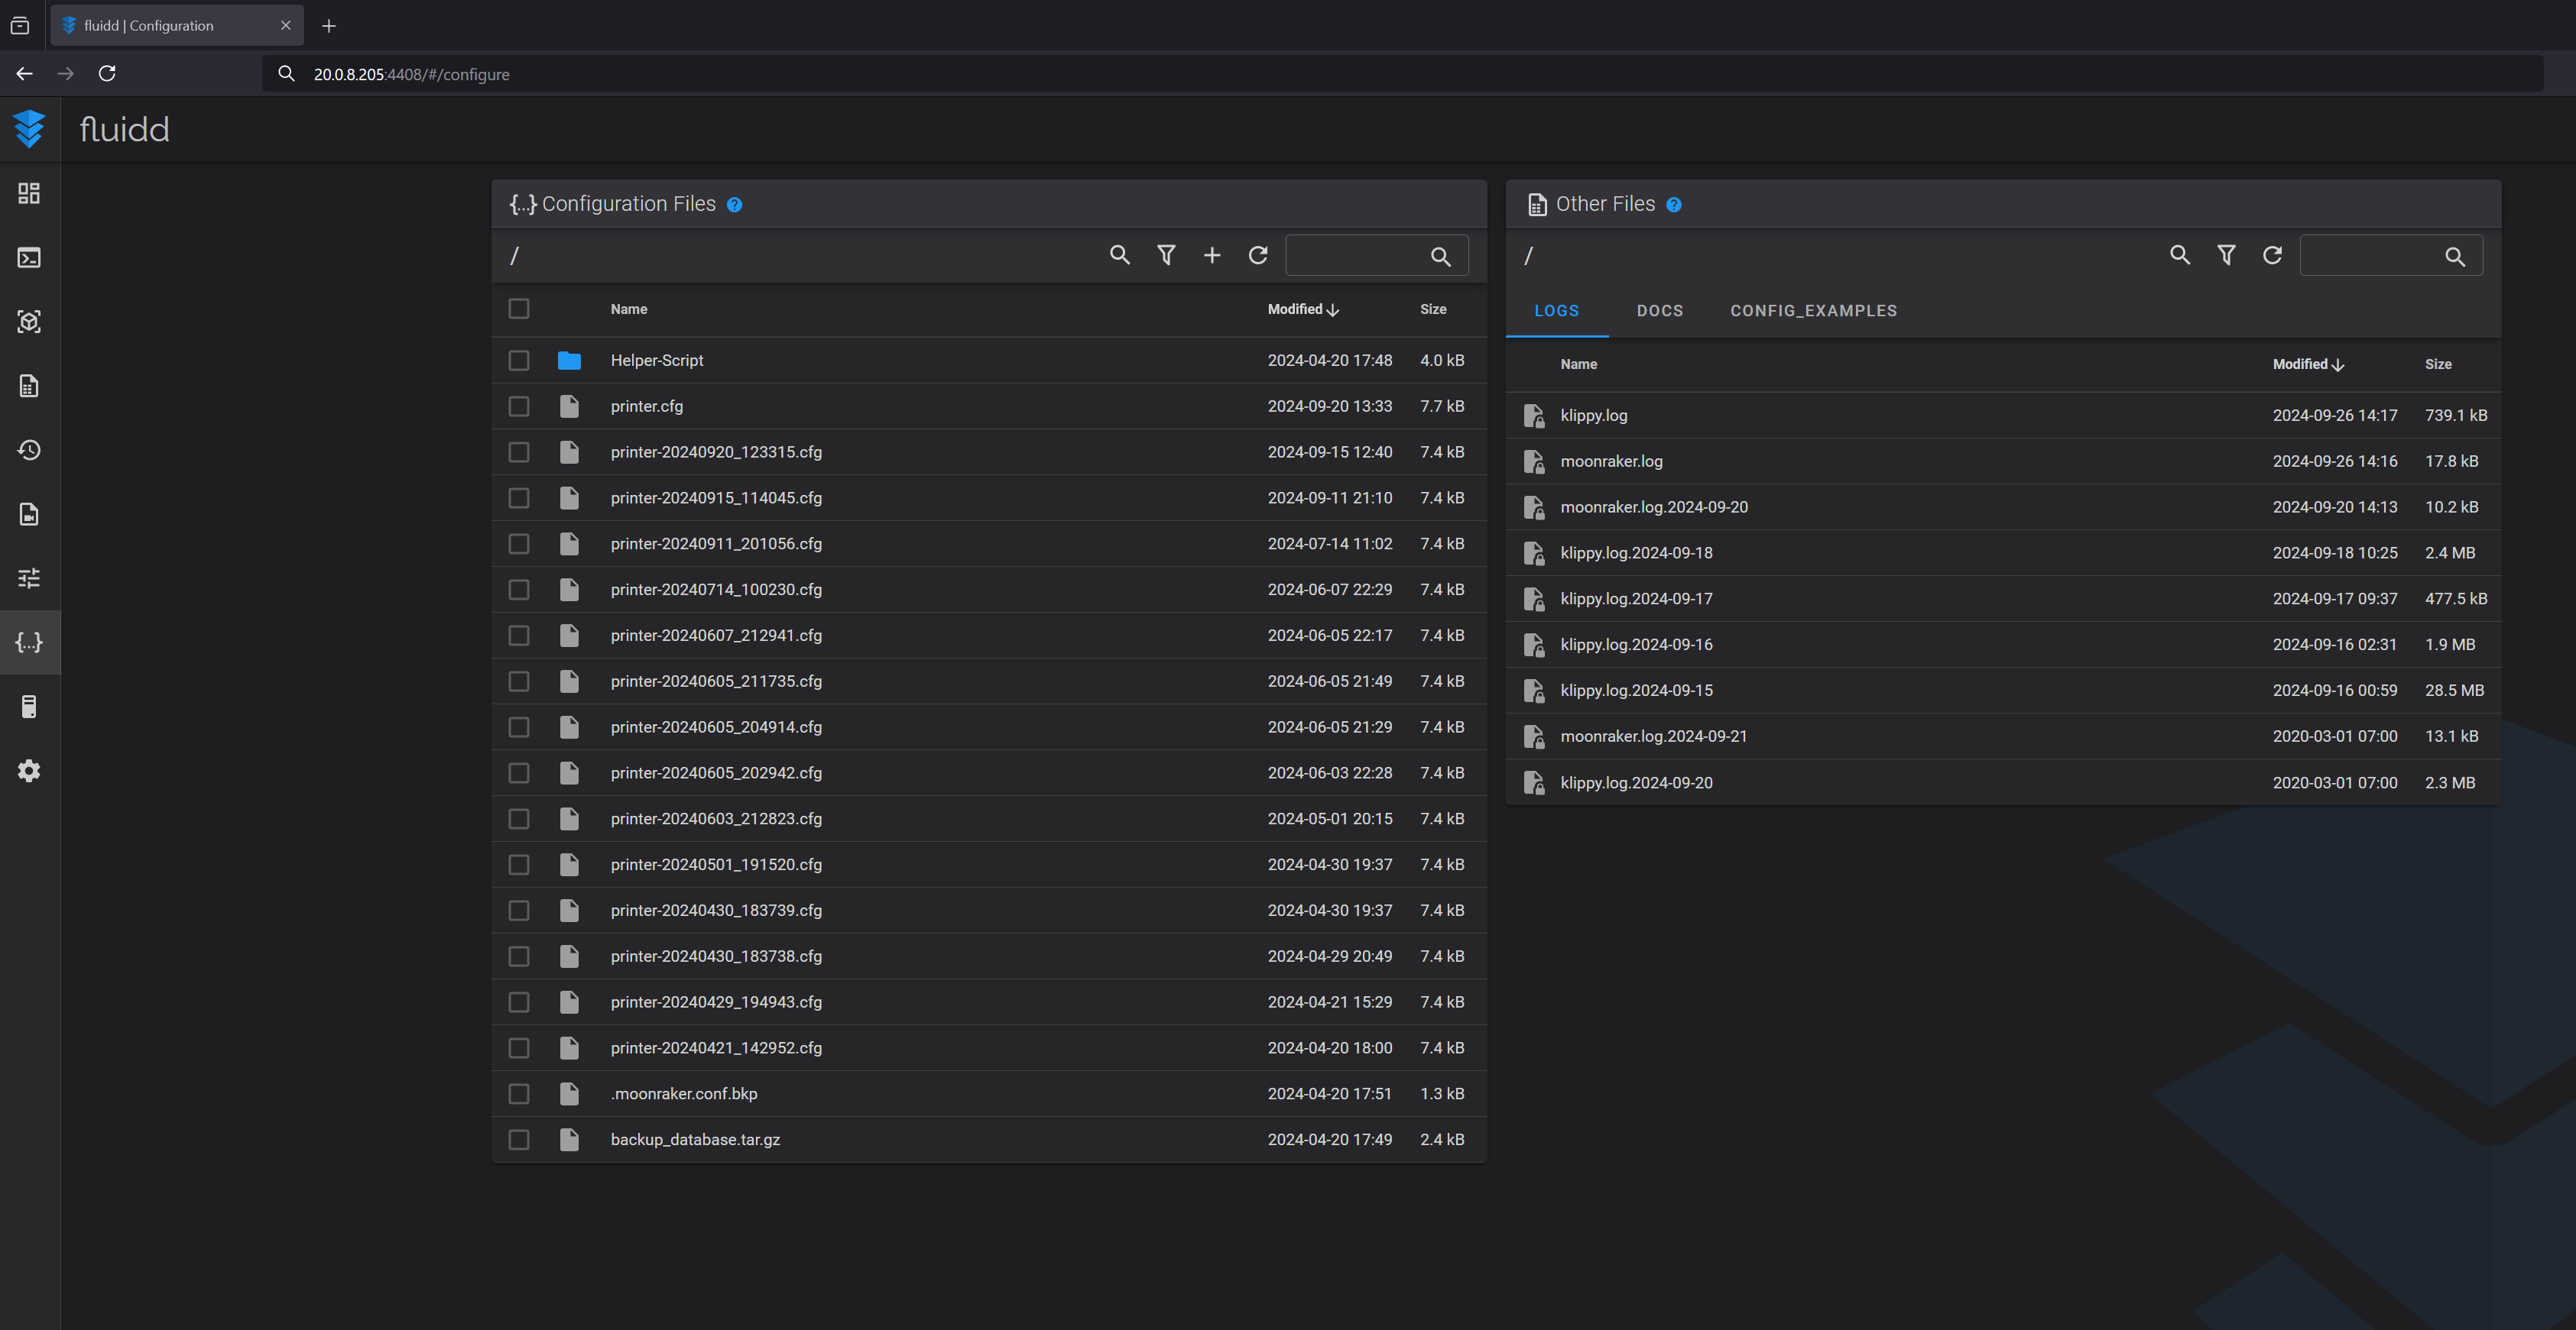Check the Helper-Script row checkbox
Viewport: 2576px width, 1330px height.
coord(519,361)
